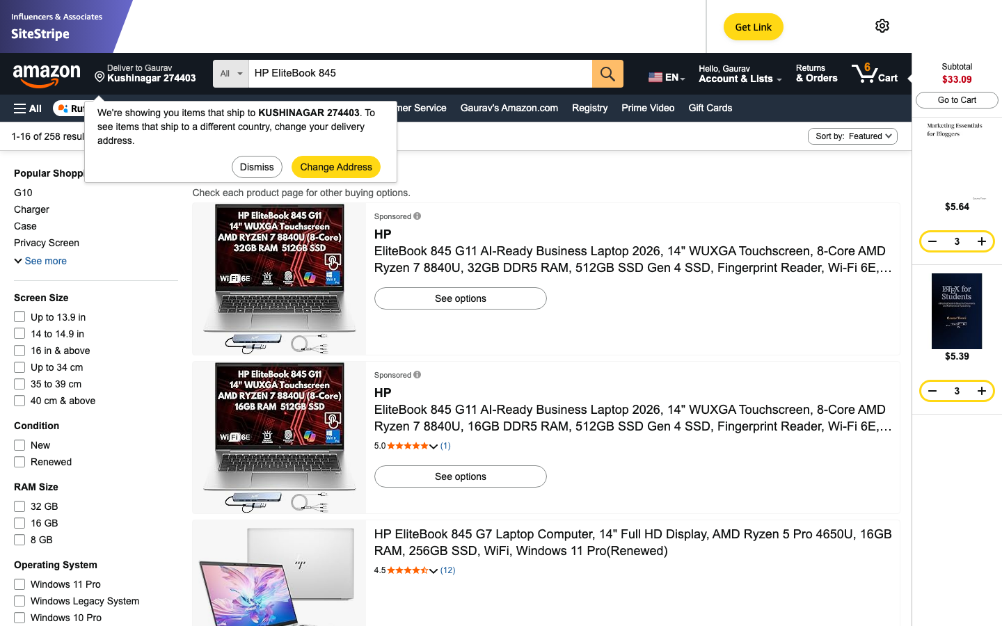Open Gaurav's Amazon.com nav link
This screenshot has height=626, width=1002.
coord(509,108)
